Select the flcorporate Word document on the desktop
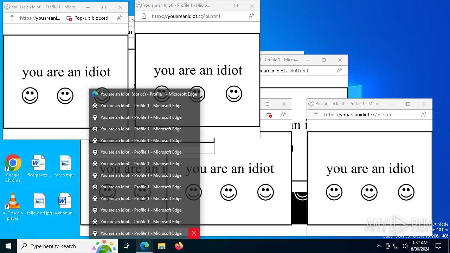450x253 pixels. tap(39, 166)
